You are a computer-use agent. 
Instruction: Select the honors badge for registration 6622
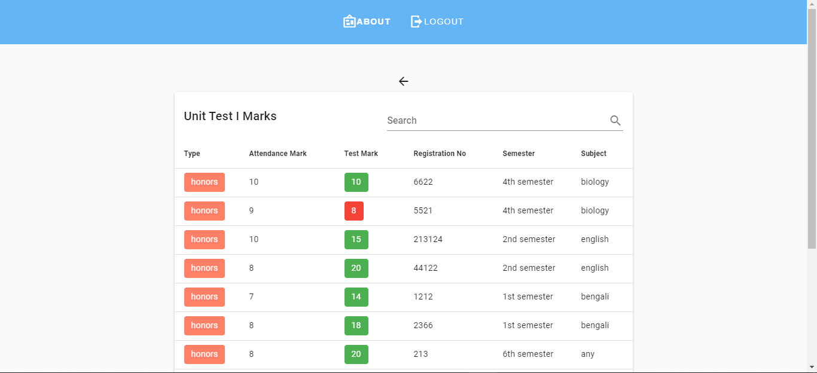point(204,182)
